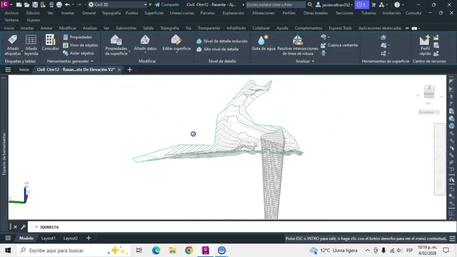Image resolution: width=457 pixels, height=257 pixels.
Task: Click the trial days 5 badge
Action: point(361,5)
